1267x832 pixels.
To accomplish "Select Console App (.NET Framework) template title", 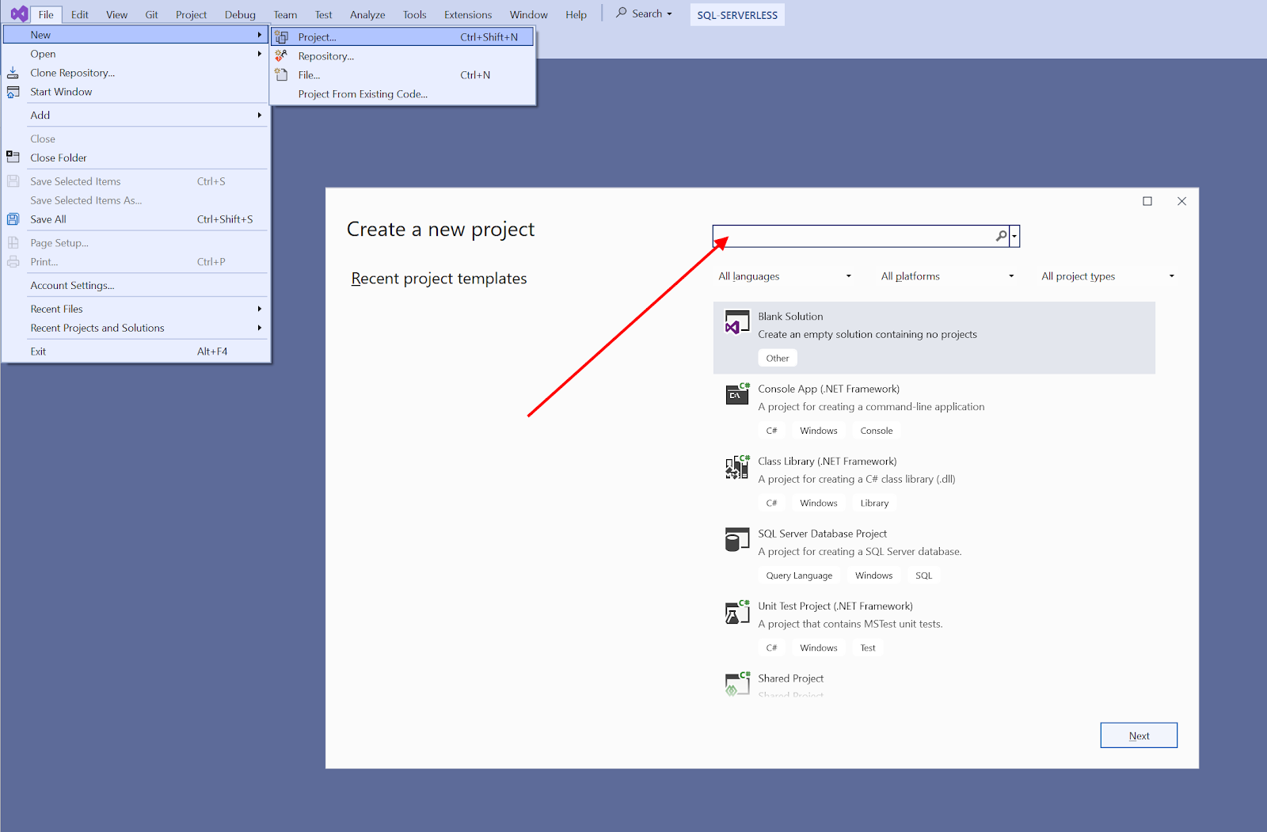I will 828,389.
